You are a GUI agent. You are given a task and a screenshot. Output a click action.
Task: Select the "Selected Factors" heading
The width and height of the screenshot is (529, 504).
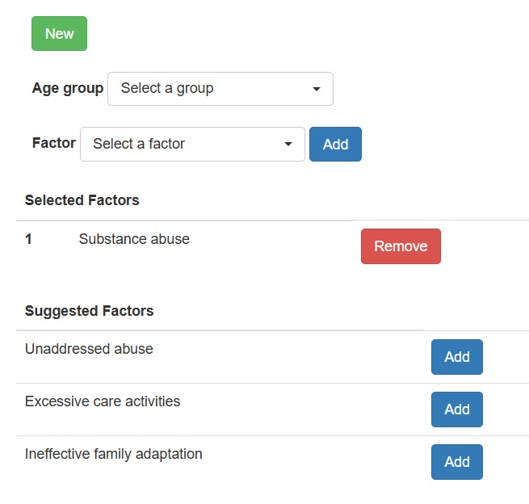(82, 200)
